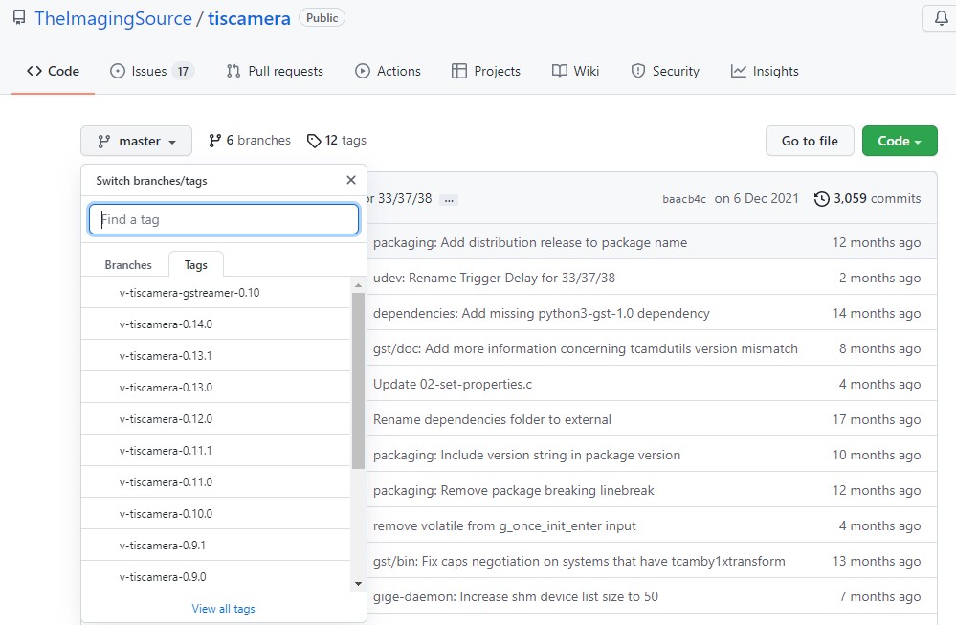Image resolution: width=956 pixels, height=625 pixels.
Task: Open commit 'packaging: Add distribution release to package name'
Action: (x=530, y=243)
